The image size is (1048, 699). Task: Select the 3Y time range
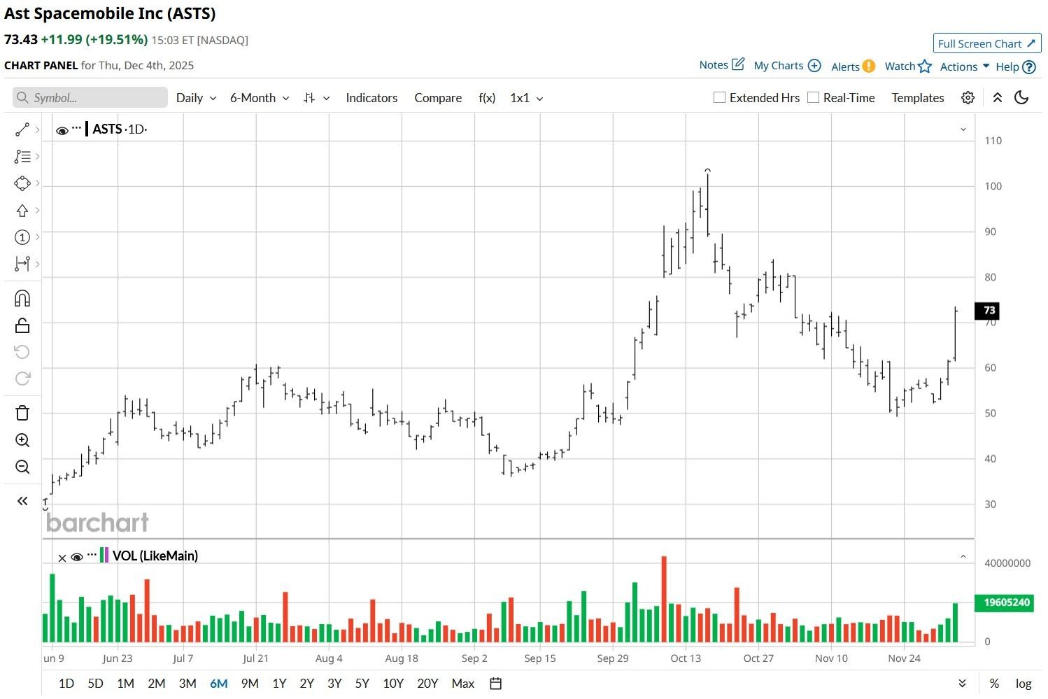point(334,684)
